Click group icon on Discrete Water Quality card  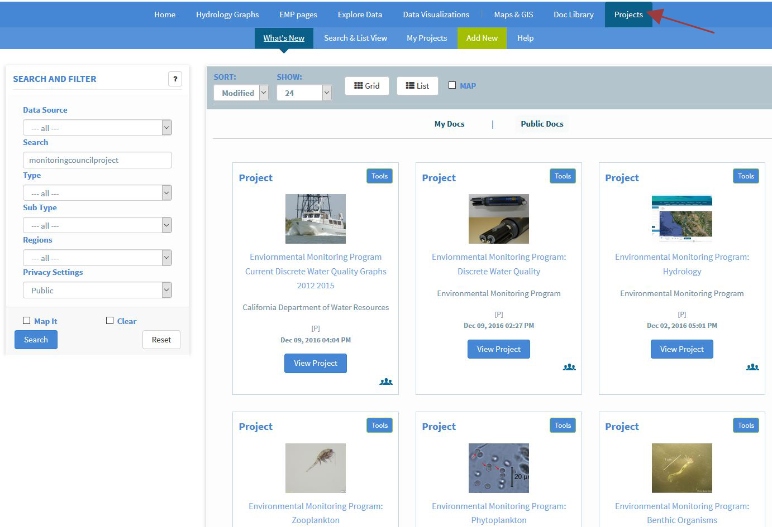pyautogui.click(x=569, y=367)
